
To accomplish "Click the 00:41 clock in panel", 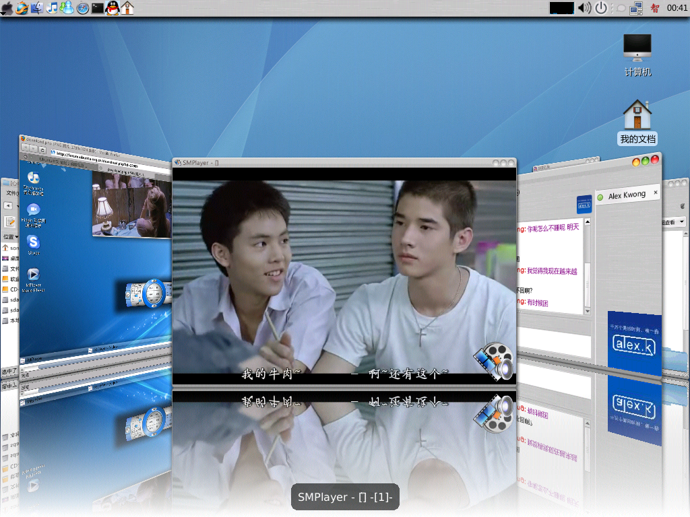I will coord(677,8).
